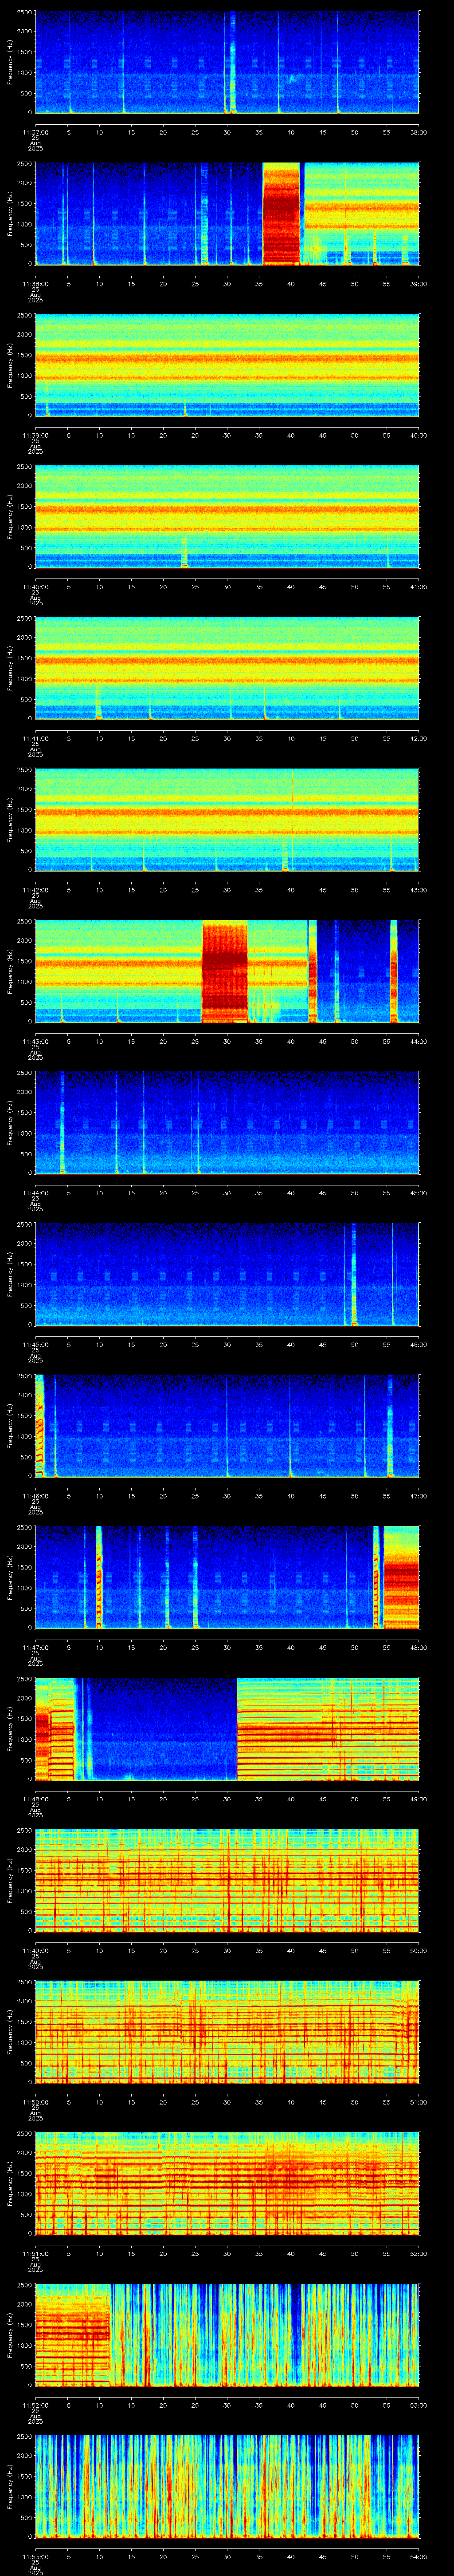454x2576 pixels.
Task: Click the 45:00 end time label
Action: tap(418, 1193)
